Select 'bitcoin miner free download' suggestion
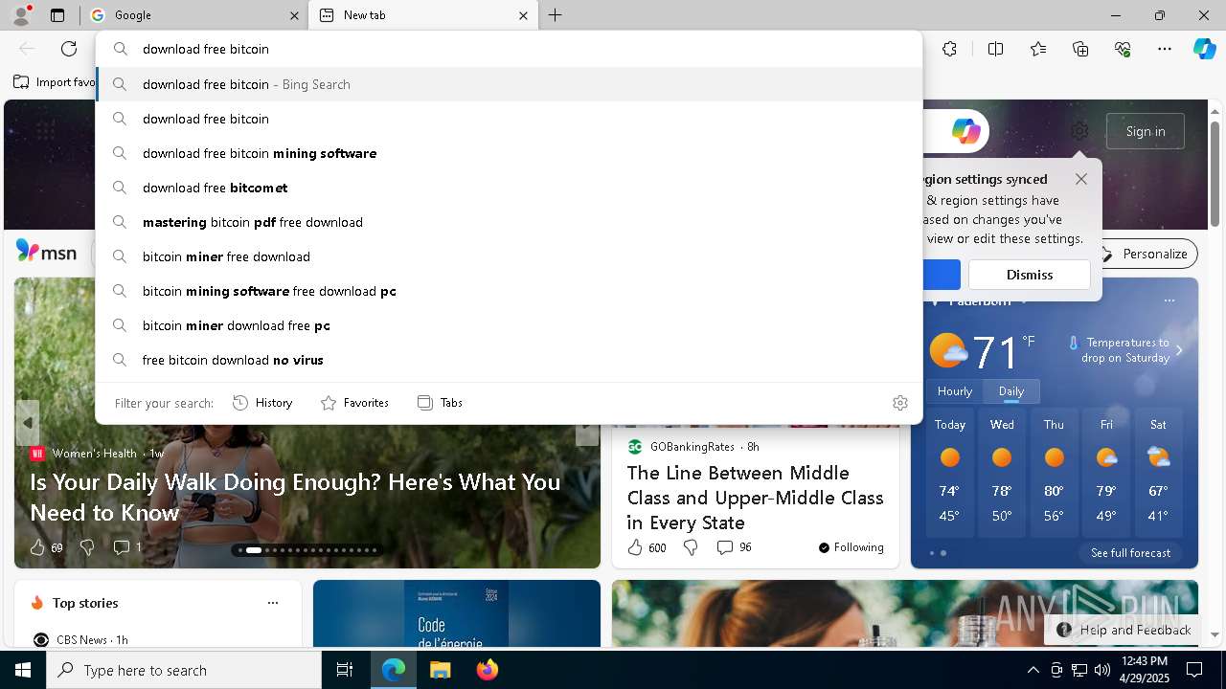The width and height of the screenshot is (1226, 689). [x=509, y=256]
